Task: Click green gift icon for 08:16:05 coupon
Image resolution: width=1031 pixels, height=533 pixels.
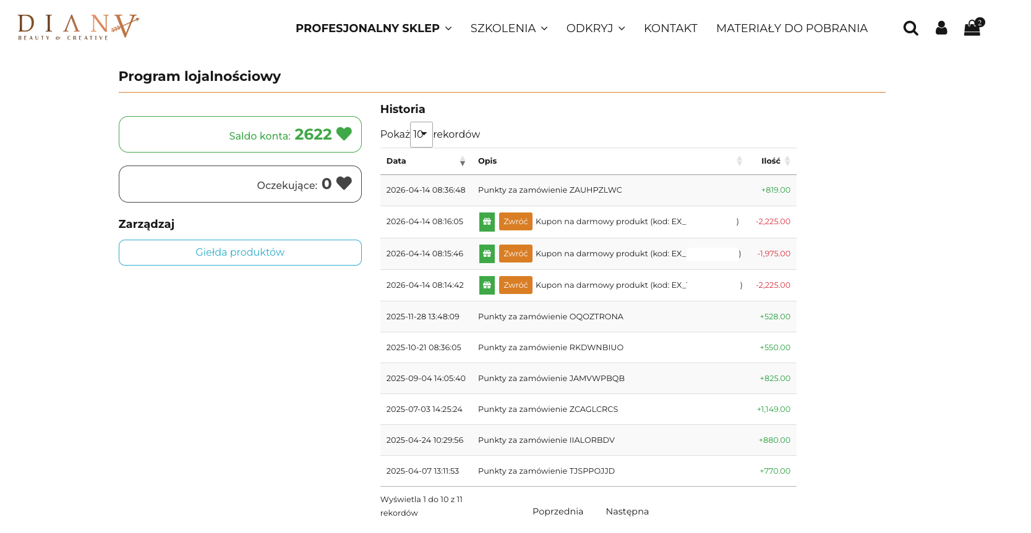Action: point(487,222)
